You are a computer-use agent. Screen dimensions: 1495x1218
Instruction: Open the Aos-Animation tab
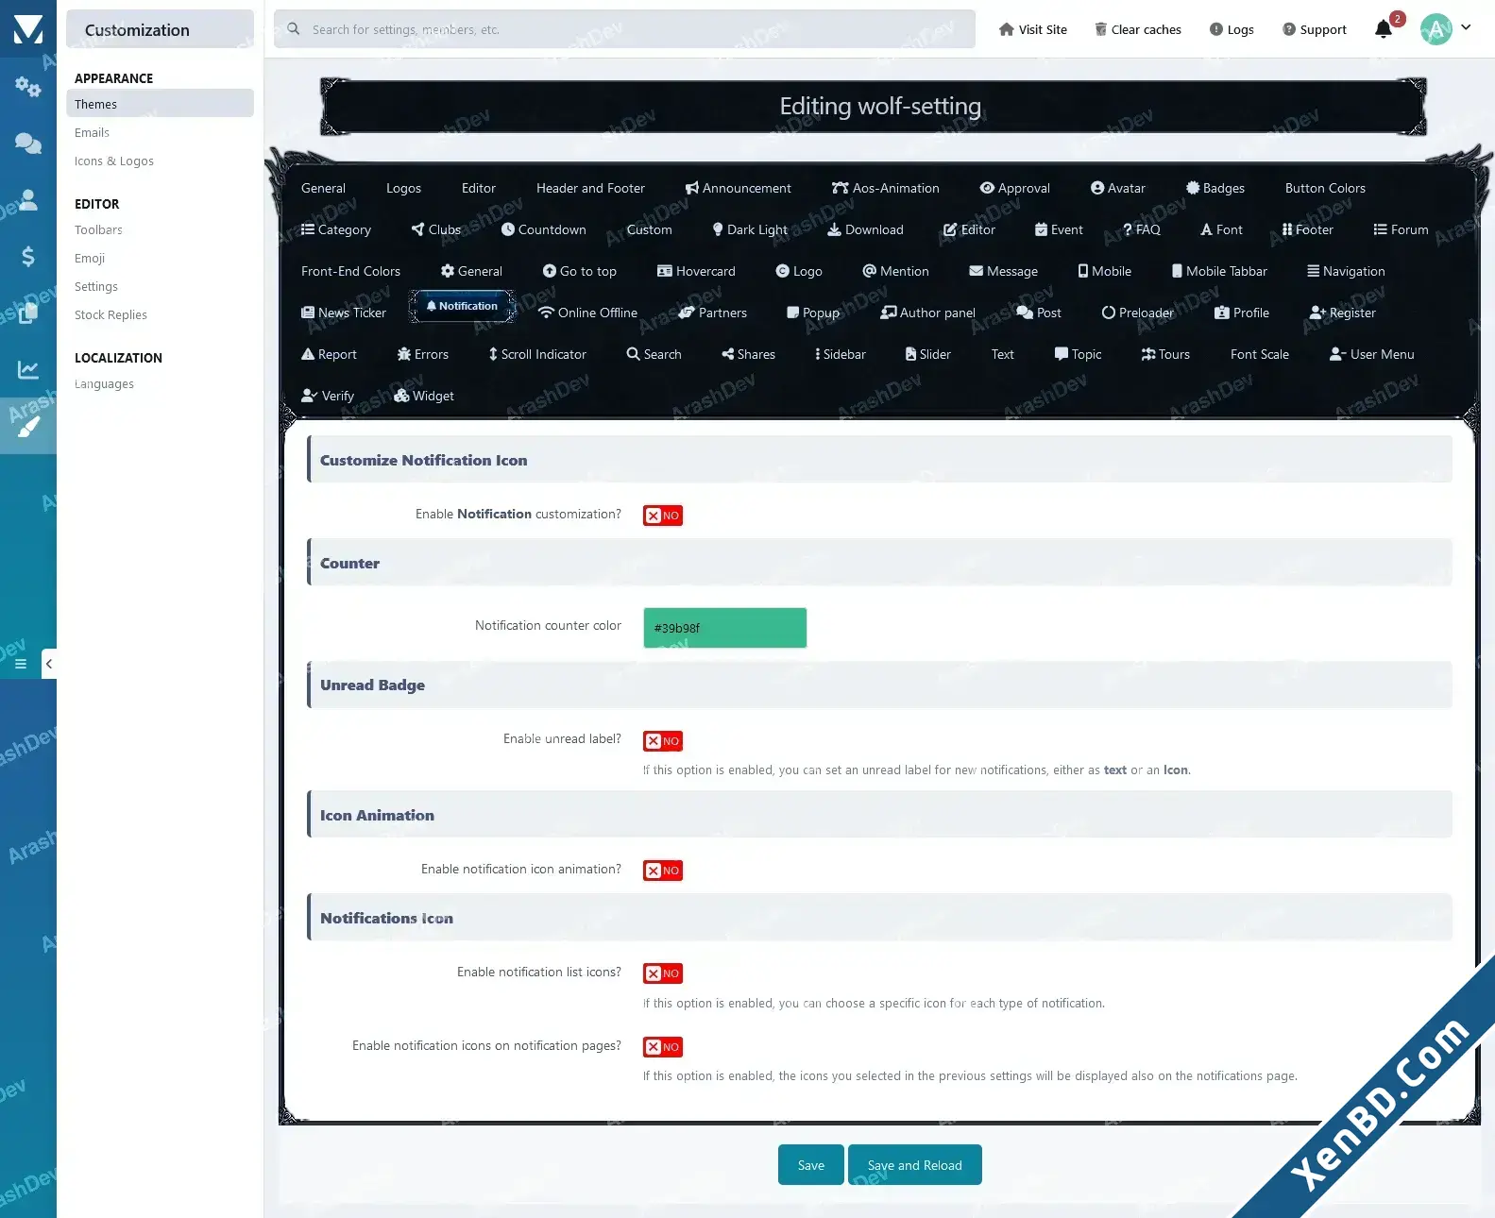[x=886, y=188]
